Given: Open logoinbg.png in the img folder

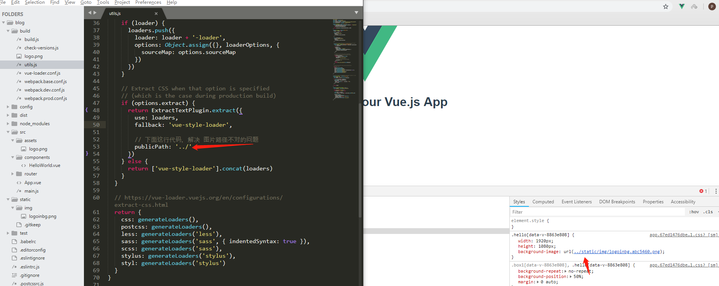Looking at the screenshot, I should pos(43,216).
